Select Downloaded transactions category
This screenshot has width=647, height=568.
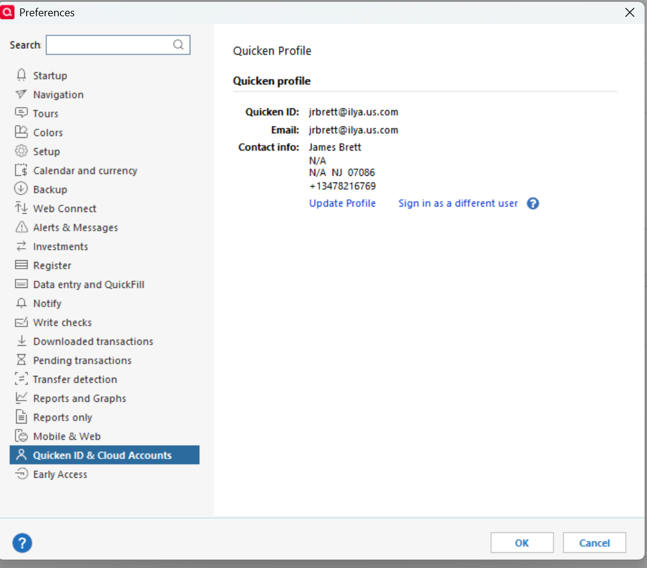(93, 341)
